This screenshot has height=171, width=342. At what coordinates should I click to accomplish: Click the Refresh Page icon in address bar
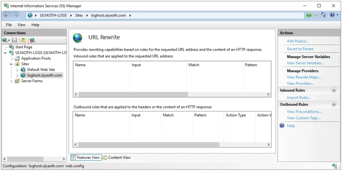(309, 15)
